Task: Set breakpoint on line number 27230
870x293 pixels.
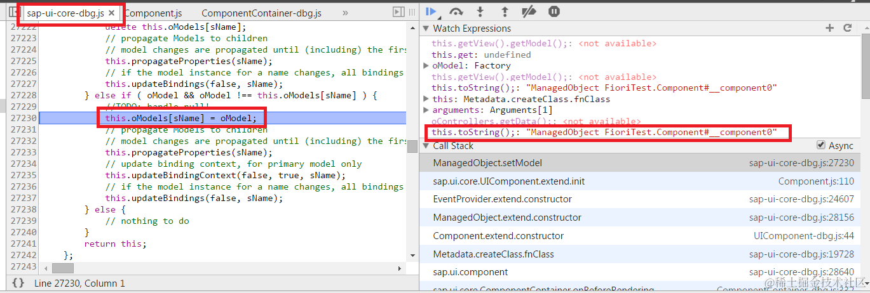Action: coord(24,118)
